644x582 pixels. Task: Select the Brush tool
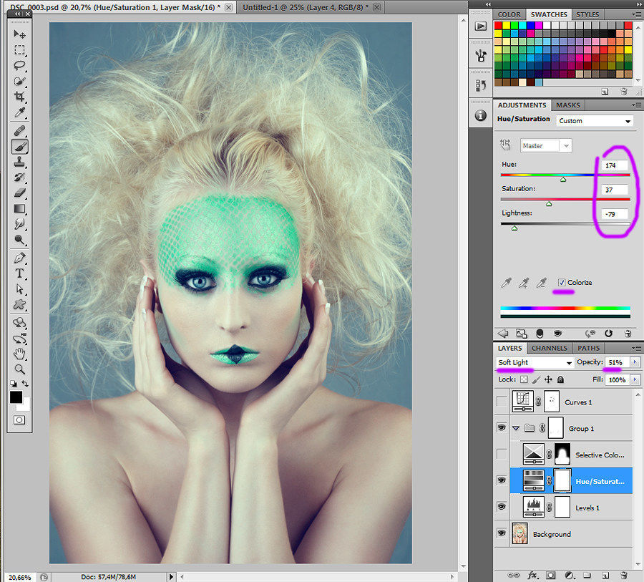(x=19, y=146)
